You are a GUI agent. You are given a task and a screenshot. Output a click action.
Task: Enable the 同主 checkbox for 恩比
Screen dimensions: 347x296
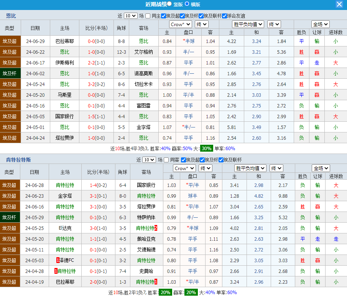coord(148,16)
